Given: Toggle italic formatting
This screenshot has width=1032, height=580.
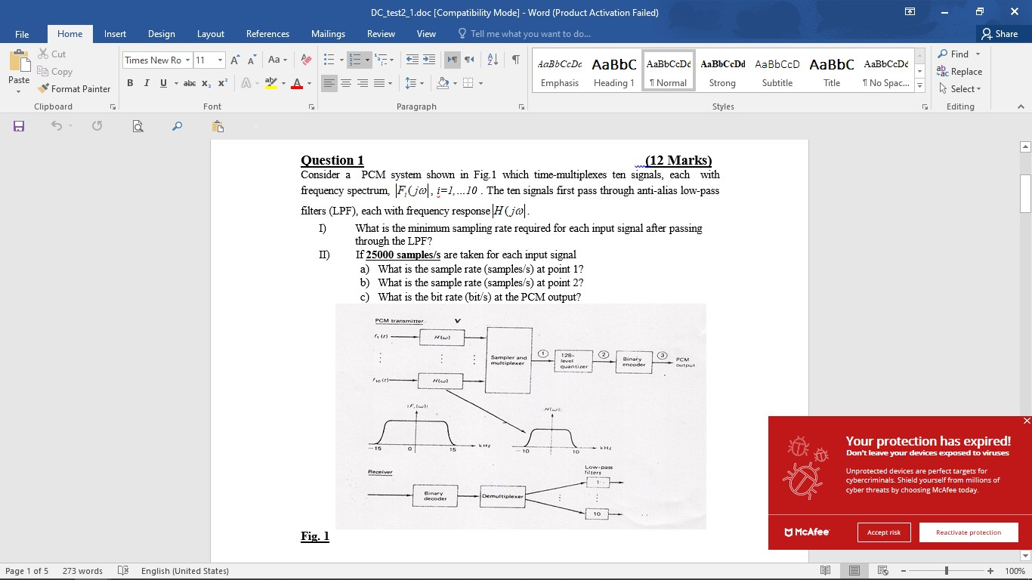Looking at the screenshot, I should (x=145, y=83).
